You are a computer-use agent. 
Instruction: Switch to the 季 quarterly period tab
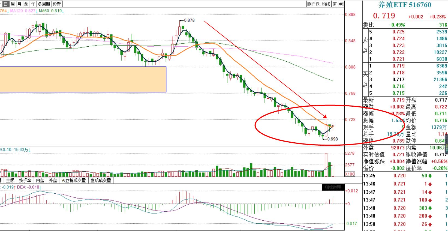point(26,4)
